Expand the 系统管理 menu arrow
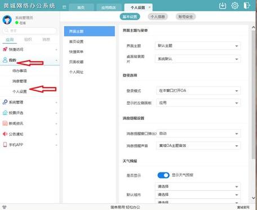Image resolution: width=257 pixels, height=210 pixels. pyautogui.click(x=56, y=102)
